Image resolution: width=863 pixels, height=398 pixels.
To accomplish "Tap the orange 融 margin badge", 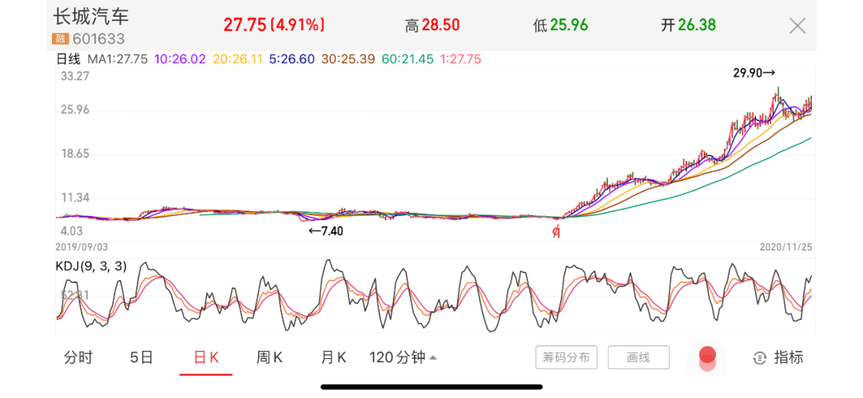I will click(59, 39).
